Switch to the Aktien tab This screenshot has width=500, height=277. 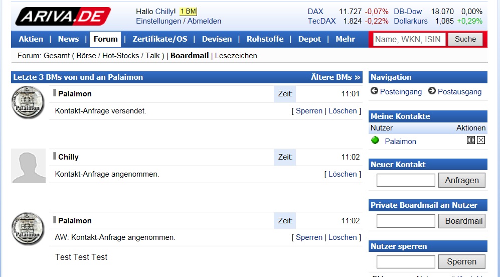(31, 39)
